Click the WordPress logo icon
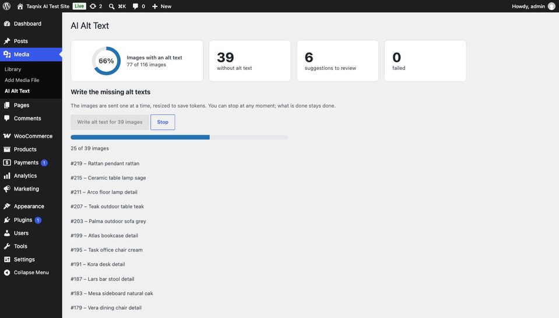Screen dimensions: 559x318 [6, 6]
